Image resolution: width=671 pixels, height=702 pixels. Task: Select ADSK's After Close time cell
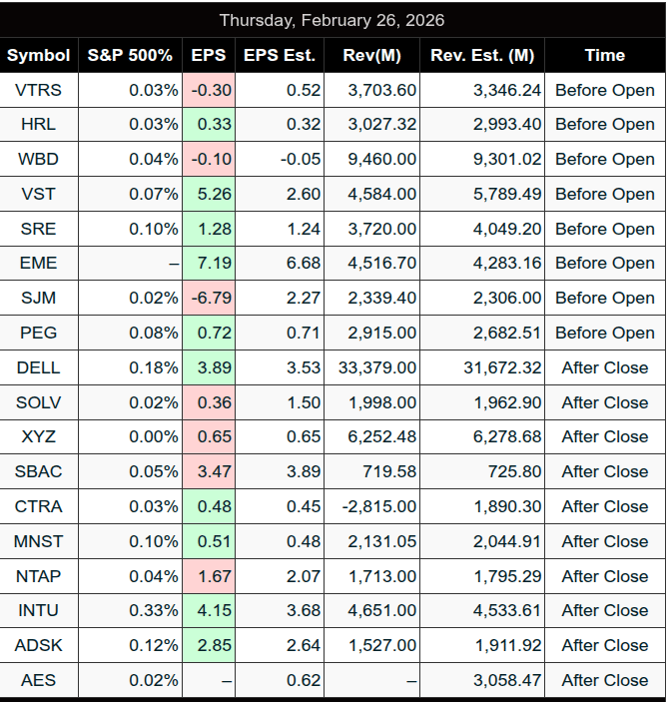(604, 645)
